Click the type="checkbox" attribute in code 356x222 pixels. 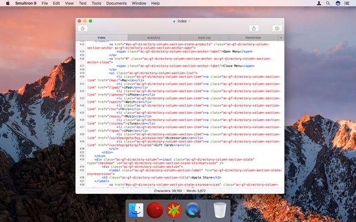point(101,163)
